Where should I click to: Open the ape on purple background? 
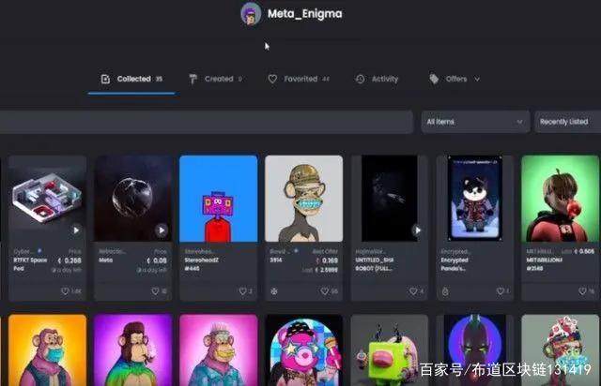pos(133,350)
